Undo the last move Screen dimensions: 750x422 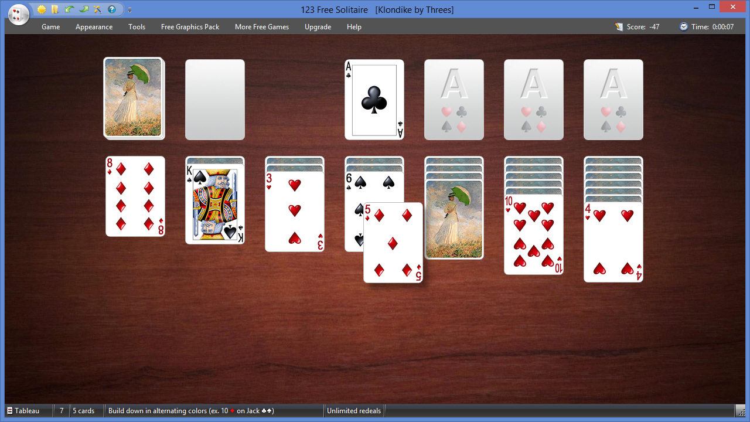69,9
